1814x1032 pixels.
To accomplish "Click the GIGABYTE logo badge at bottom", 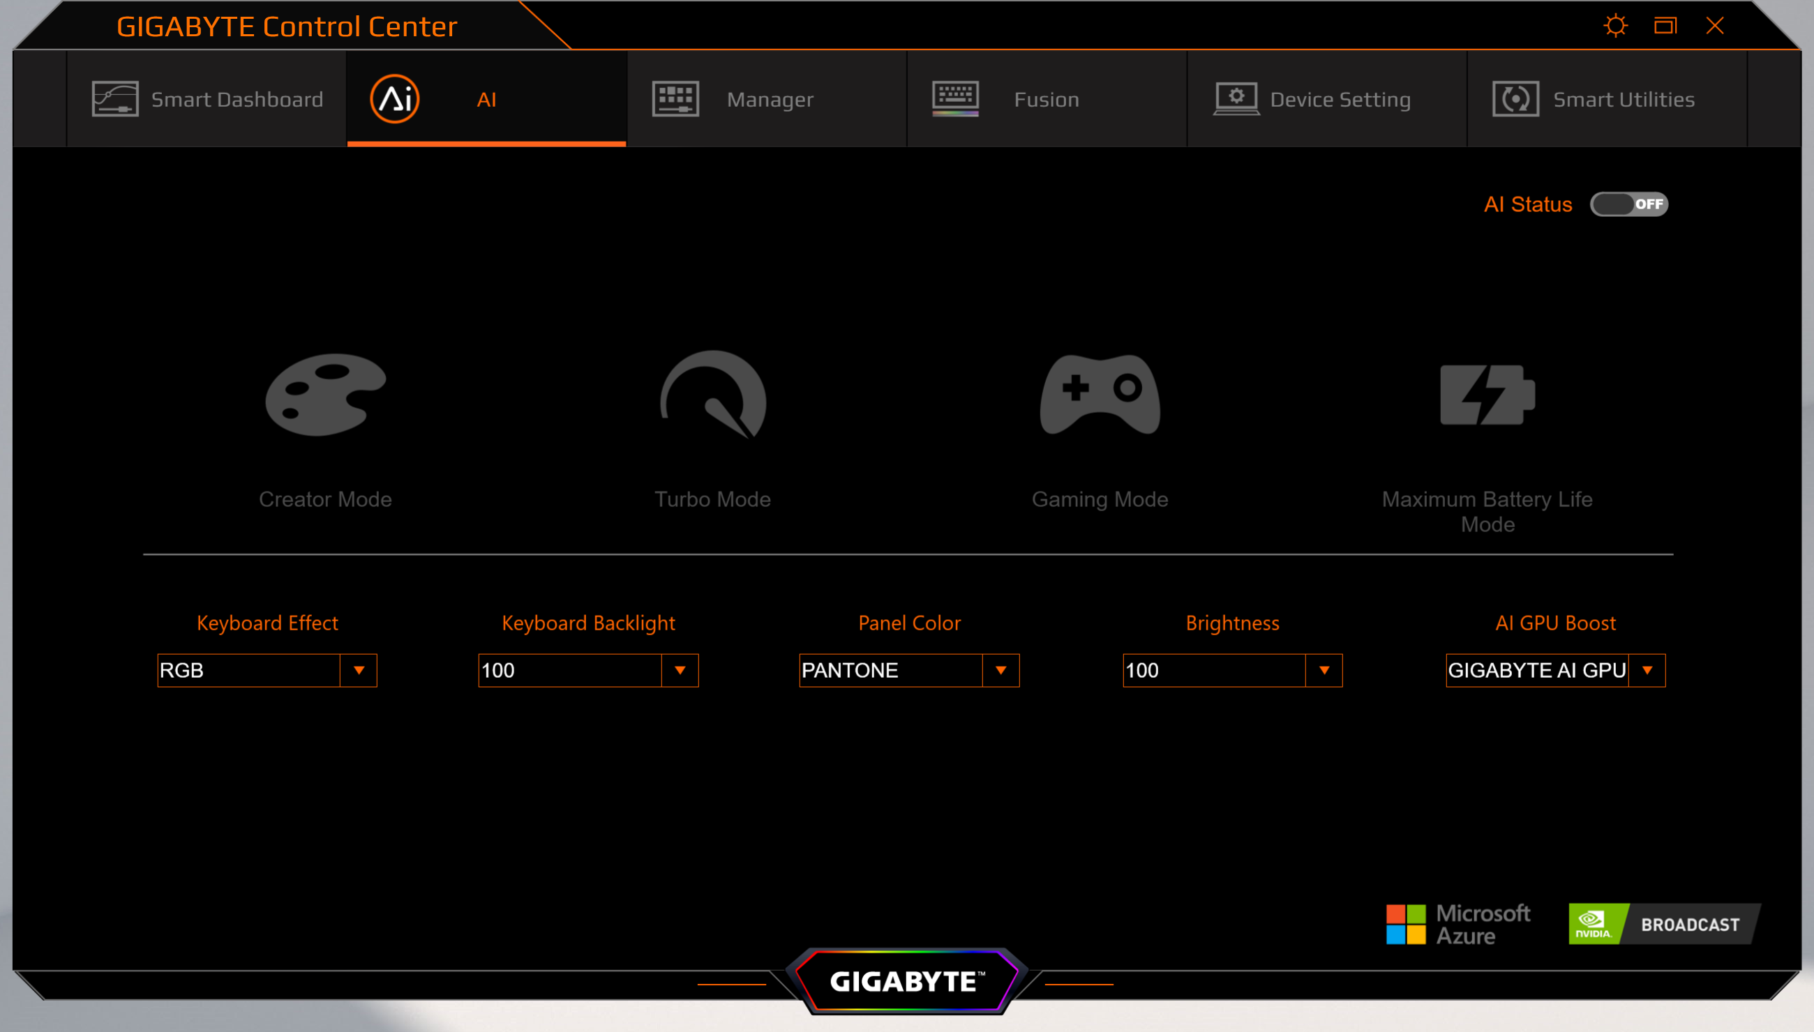I will coord(906,981).
